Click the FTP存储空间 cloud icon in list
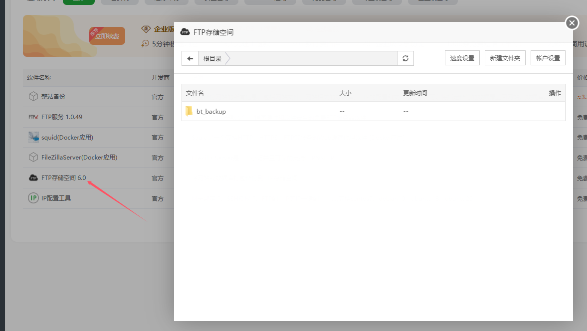 pyautogui.click(x=33, y=178)
